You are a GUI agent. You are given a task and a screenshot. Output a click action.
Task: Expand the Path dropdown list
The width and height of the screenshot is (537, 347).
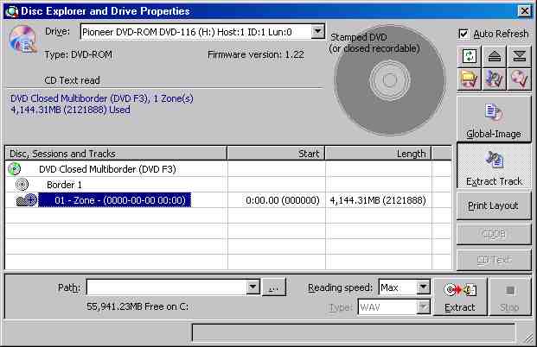pos(253,287)
